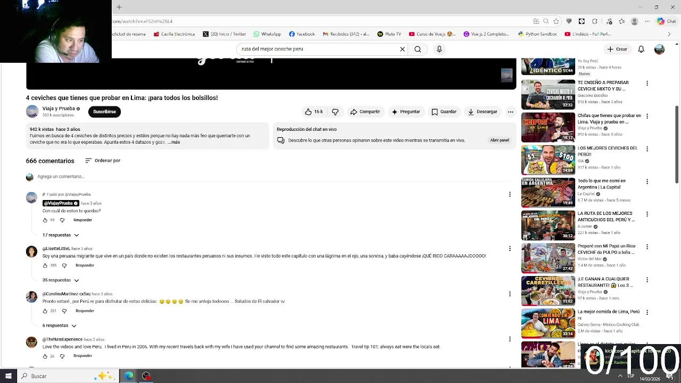Click the Descargar download button
Viewport: 681px width, 383px height.
[x=483, y=112]
